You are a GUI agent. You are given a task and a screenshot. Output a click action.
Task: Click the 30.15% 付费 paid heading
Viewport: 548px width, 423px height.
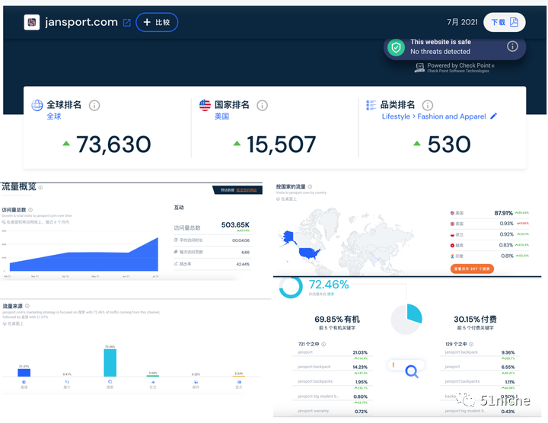tap(475, 320)
